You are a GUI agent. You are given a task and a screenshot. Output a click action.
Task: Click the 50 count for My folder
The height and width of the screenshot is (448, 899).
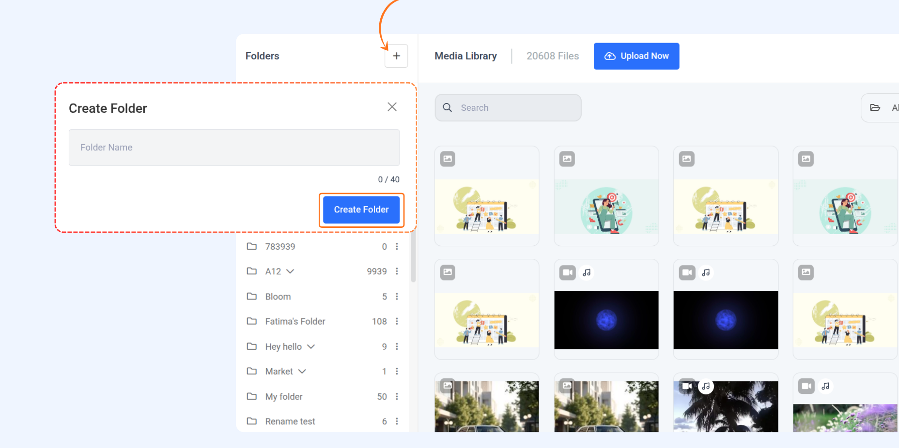pyautogui.click(x=382, y=397)
